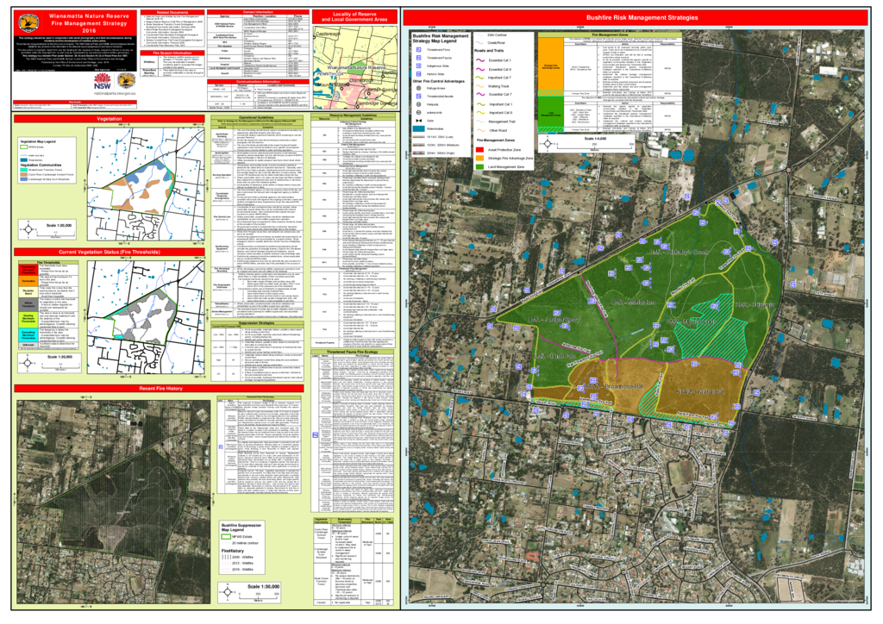Click the Fire Management Zones table header
The image size is (883, 624).
pyautogui.click(x=610, y=34)
